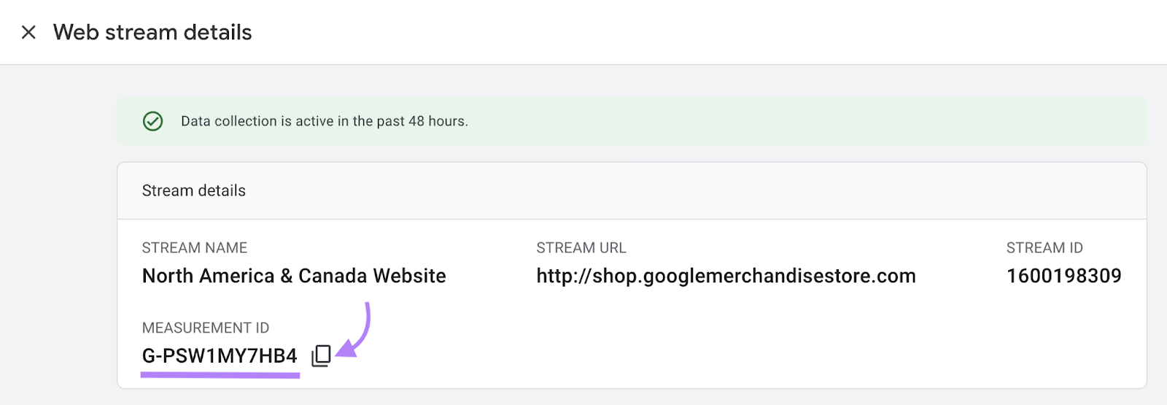Select the stream ID 1600198309
The image size is (1167, 405).
click(1063, 276)
